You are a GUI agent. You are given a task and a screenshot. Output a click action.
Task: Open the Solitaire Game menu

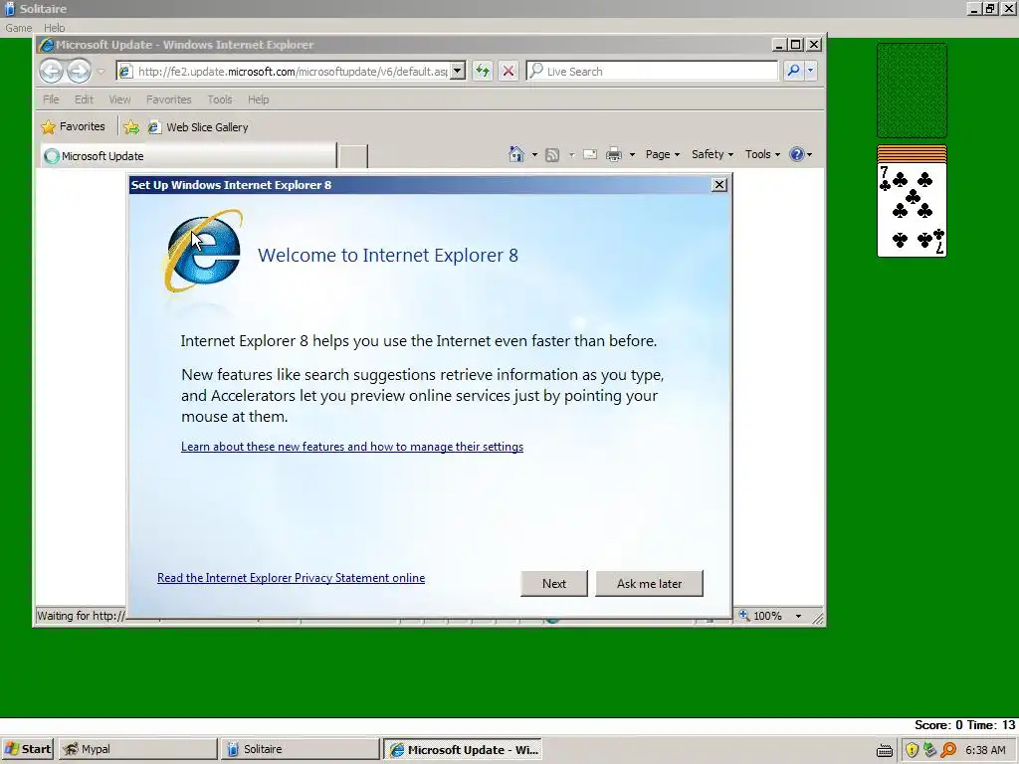(x=18, y=28)
